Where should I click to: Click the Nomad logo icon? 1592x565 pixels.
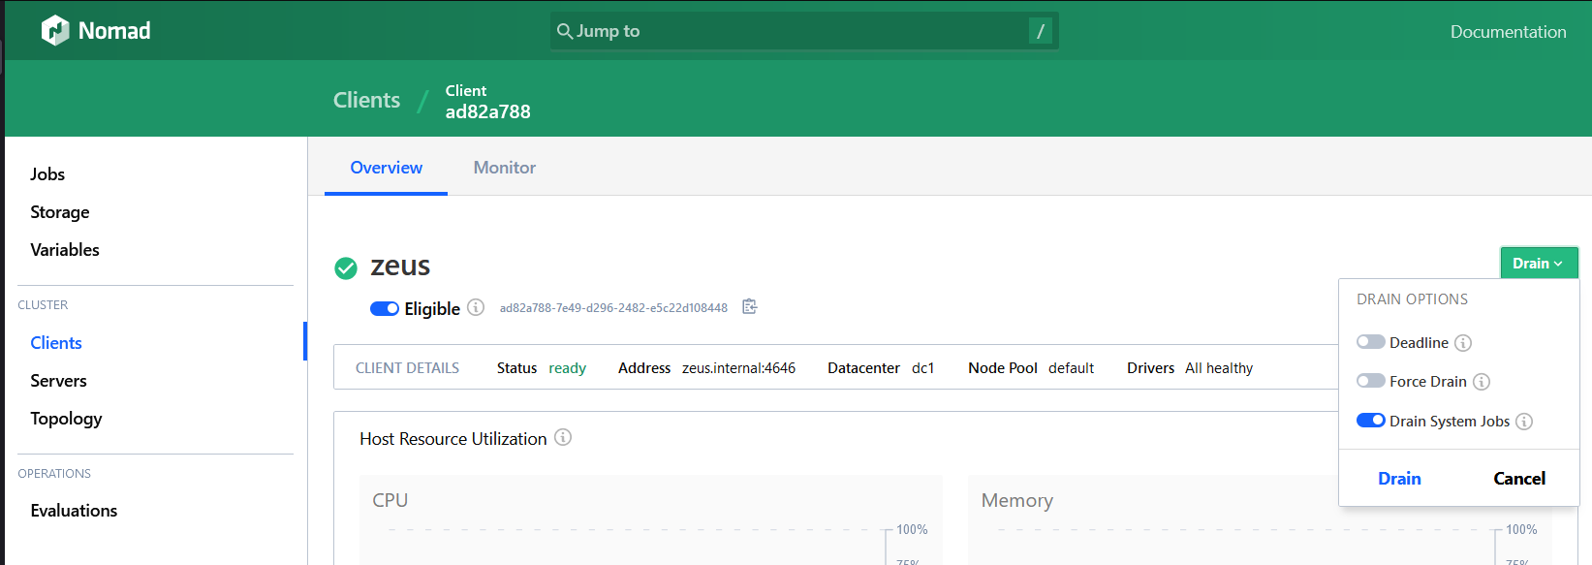click(55, 31)
